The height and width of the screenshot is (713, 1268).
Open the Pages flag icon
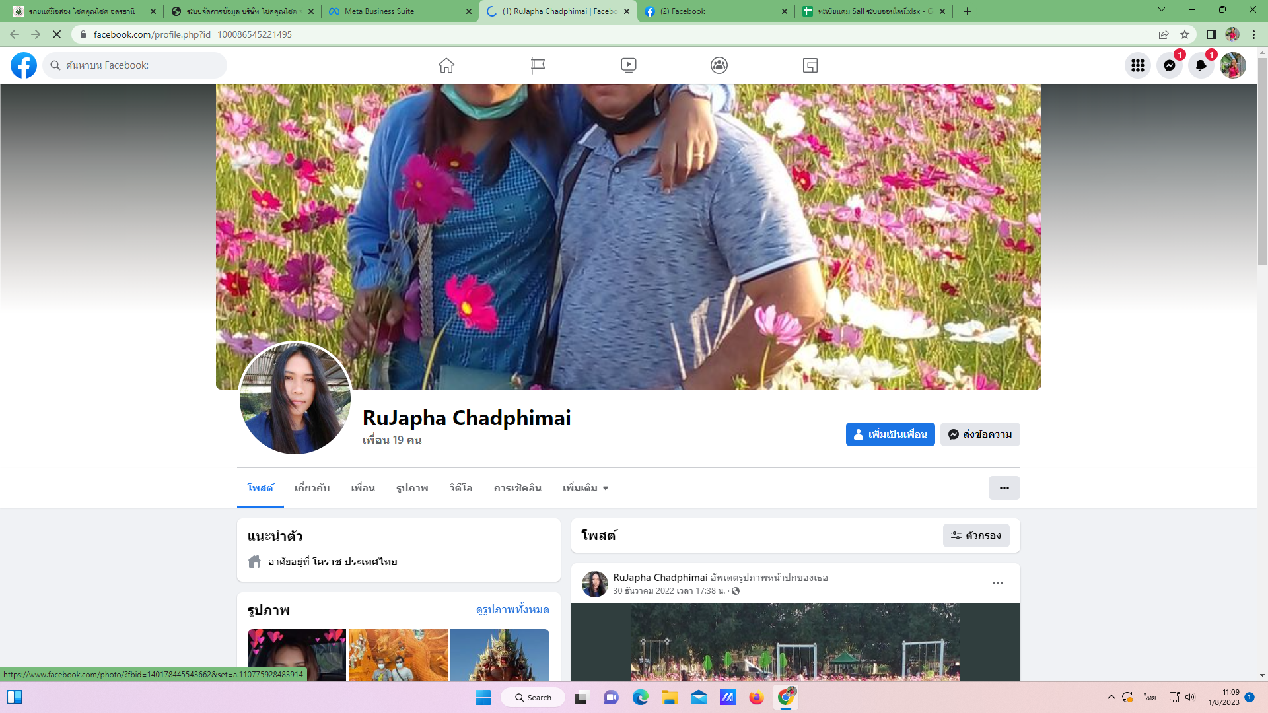click(538, 65)
